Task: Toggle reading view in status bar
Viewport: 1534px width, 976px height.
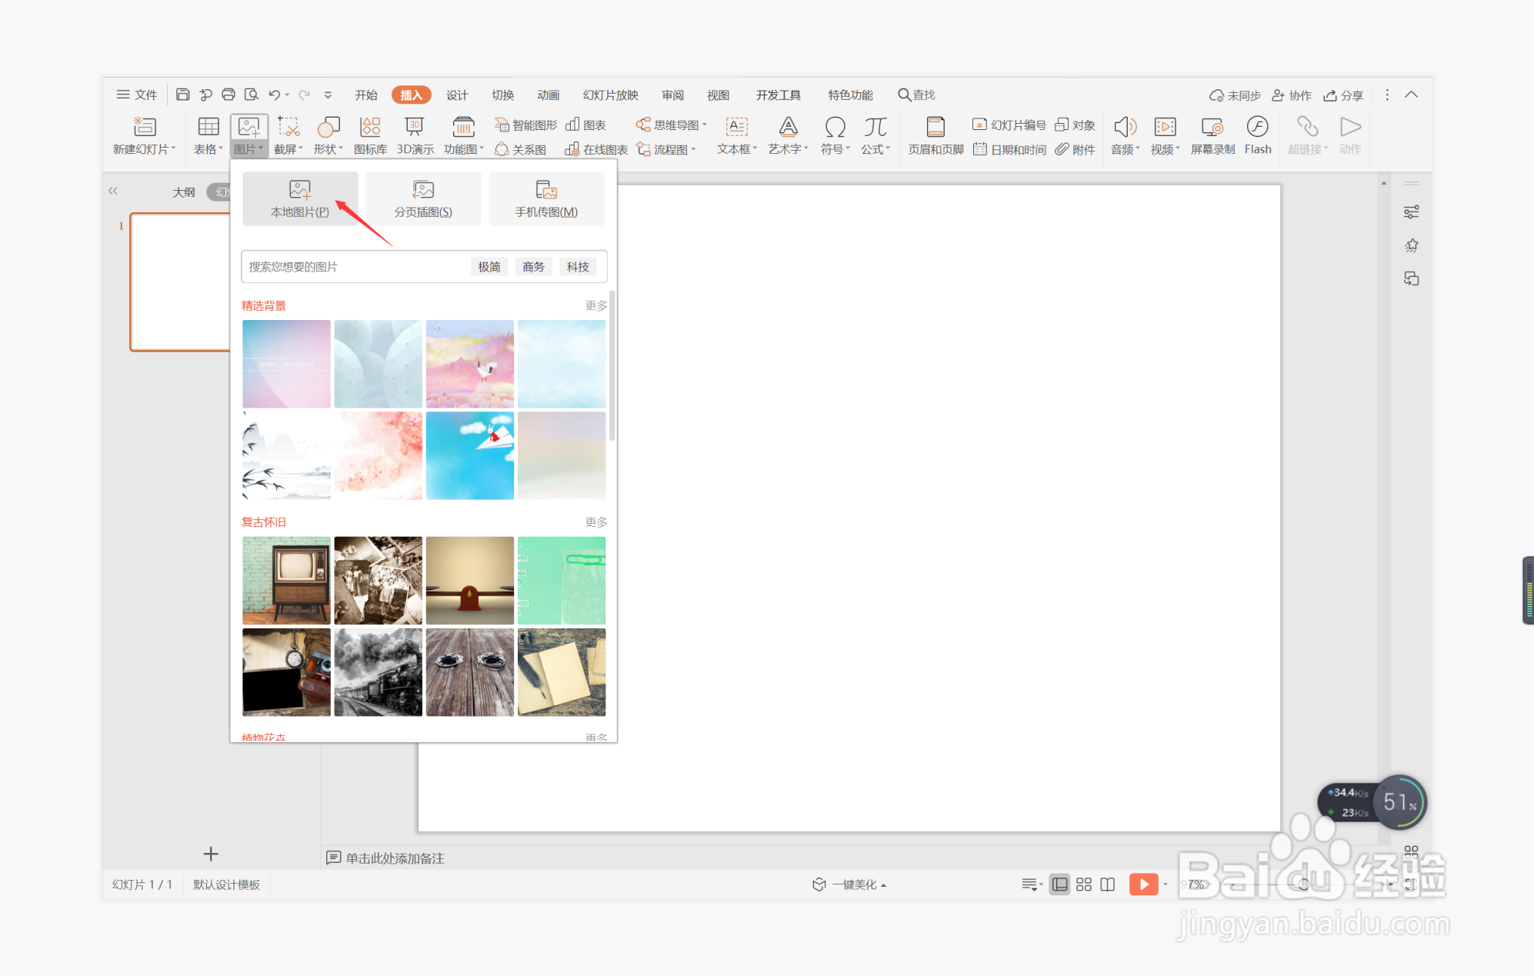Action: pos(1107,884)
